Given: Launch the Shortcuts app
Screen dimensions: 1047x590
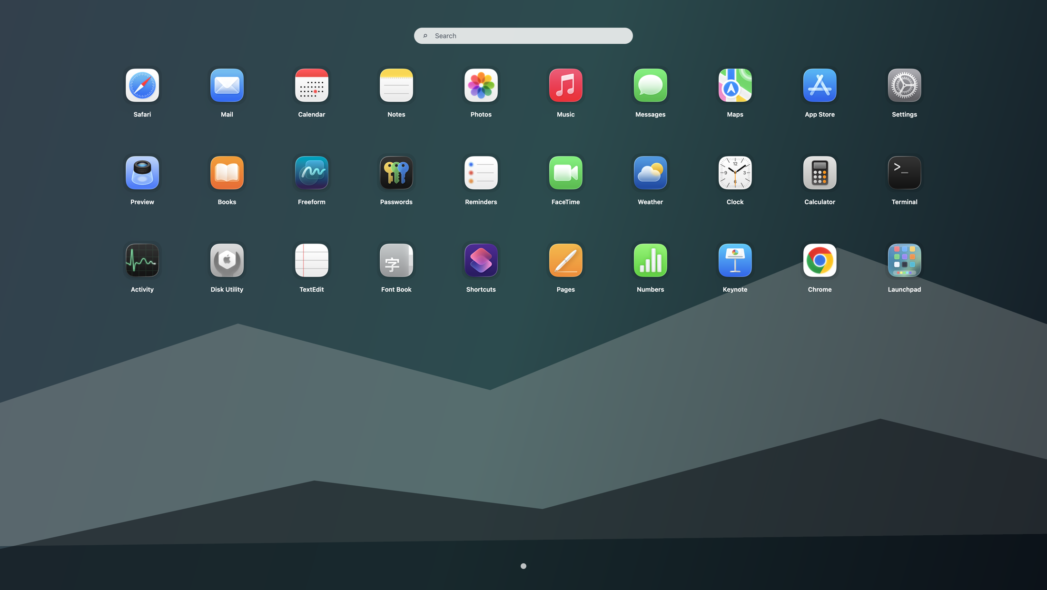Looking at the screenshot, I should (x=481, y=260).
